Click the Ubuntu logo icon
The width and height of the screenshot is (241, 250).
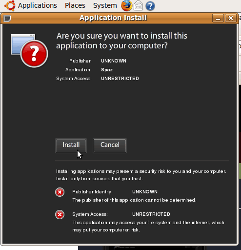pyautogui.click(x=10, y=6)
